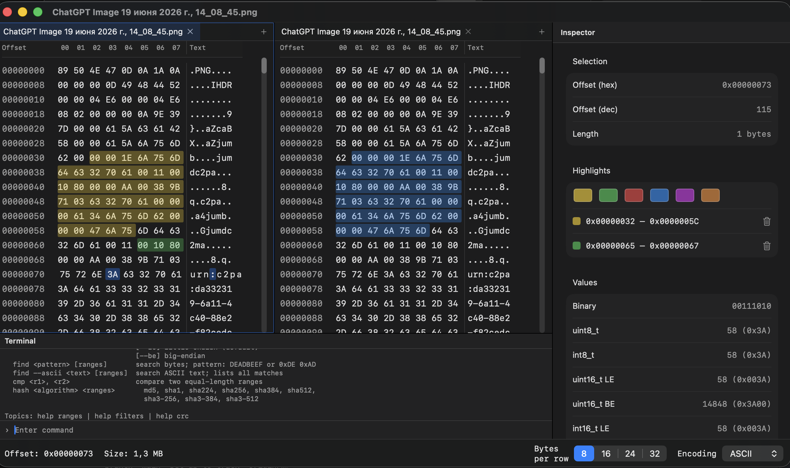
Task: Click the status bar Size: 1,3 MB
Action: tap(134, 453)
